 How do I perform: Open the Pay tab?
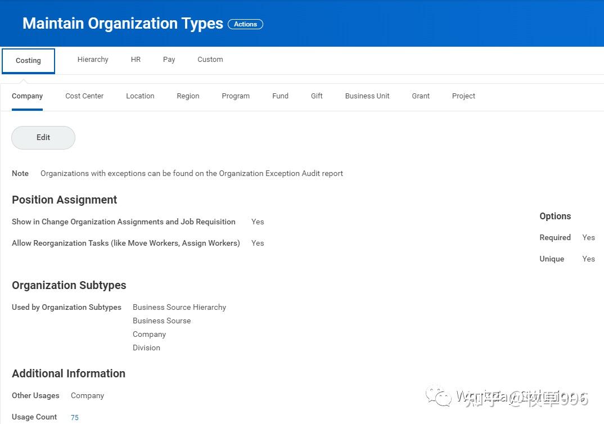coord(169,59)
